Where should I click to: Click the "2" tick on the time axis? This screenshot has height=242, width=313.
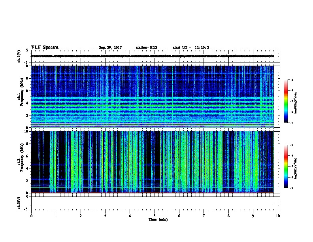point(81,216)
